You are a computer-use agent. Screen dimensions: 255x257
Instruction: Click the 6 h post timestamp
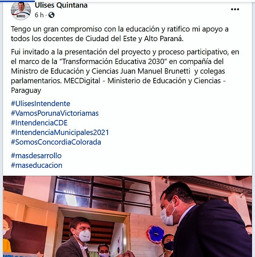[39, 15]
